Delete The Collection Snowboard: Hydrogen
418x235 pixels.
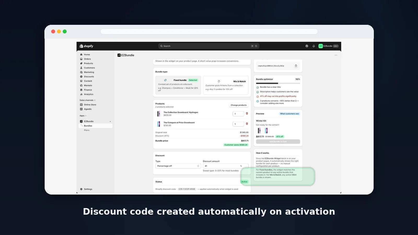(247, 114)
